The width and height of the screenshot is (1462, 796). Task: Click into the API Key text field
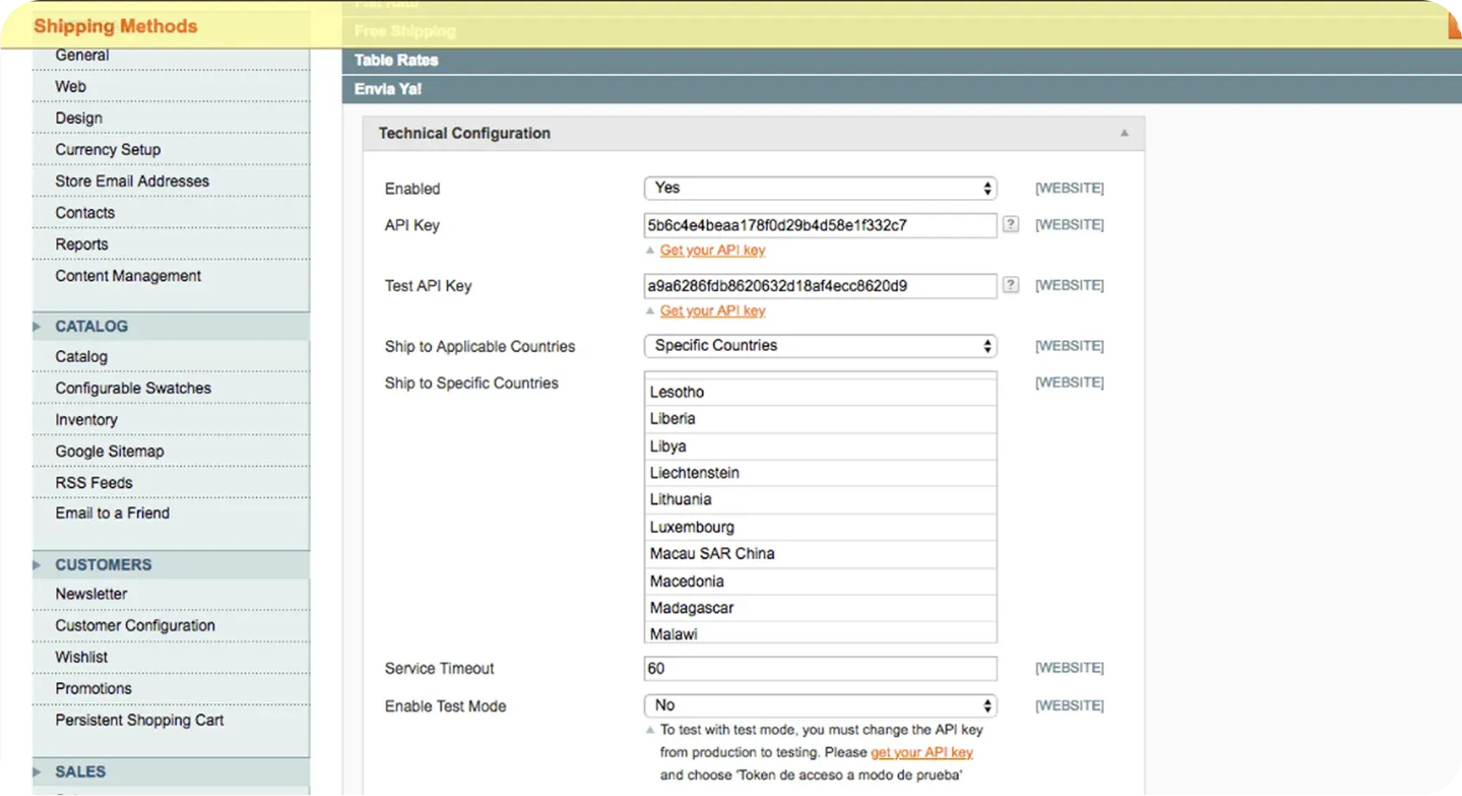[819, 225]
